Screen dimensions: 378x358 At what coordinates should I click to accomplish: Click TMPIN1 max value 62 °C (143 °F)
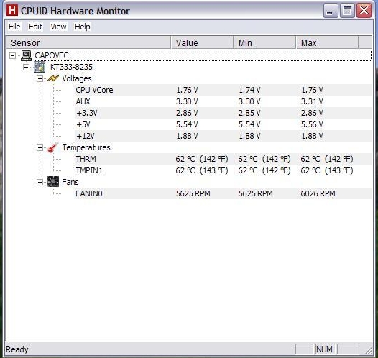[327, 170]
